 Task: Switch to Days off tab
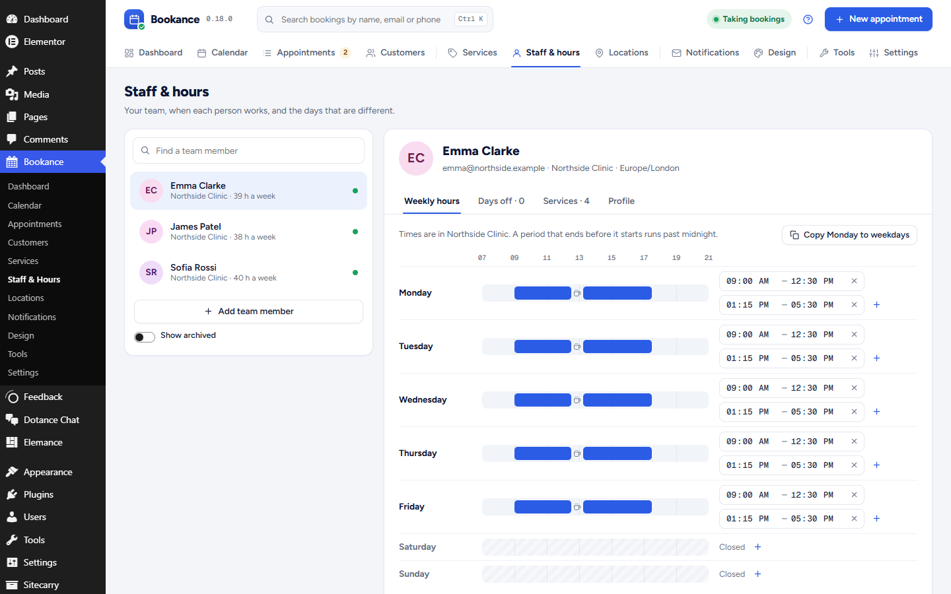[x=501, y=201]
